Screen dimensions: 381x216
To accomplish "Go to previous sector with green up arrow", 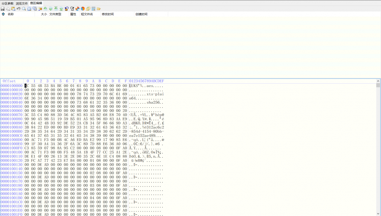I will point(45,9).
